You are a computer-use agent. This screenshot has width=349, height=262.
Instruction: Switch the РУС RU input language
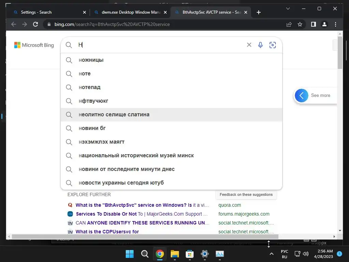(285, 254)
